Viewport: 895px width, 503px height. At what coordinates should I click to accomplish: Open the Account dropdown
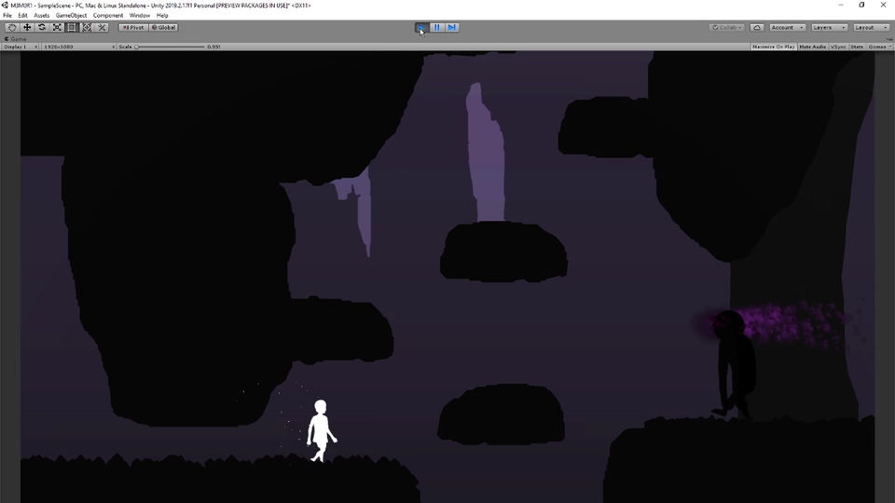[787, 27]
